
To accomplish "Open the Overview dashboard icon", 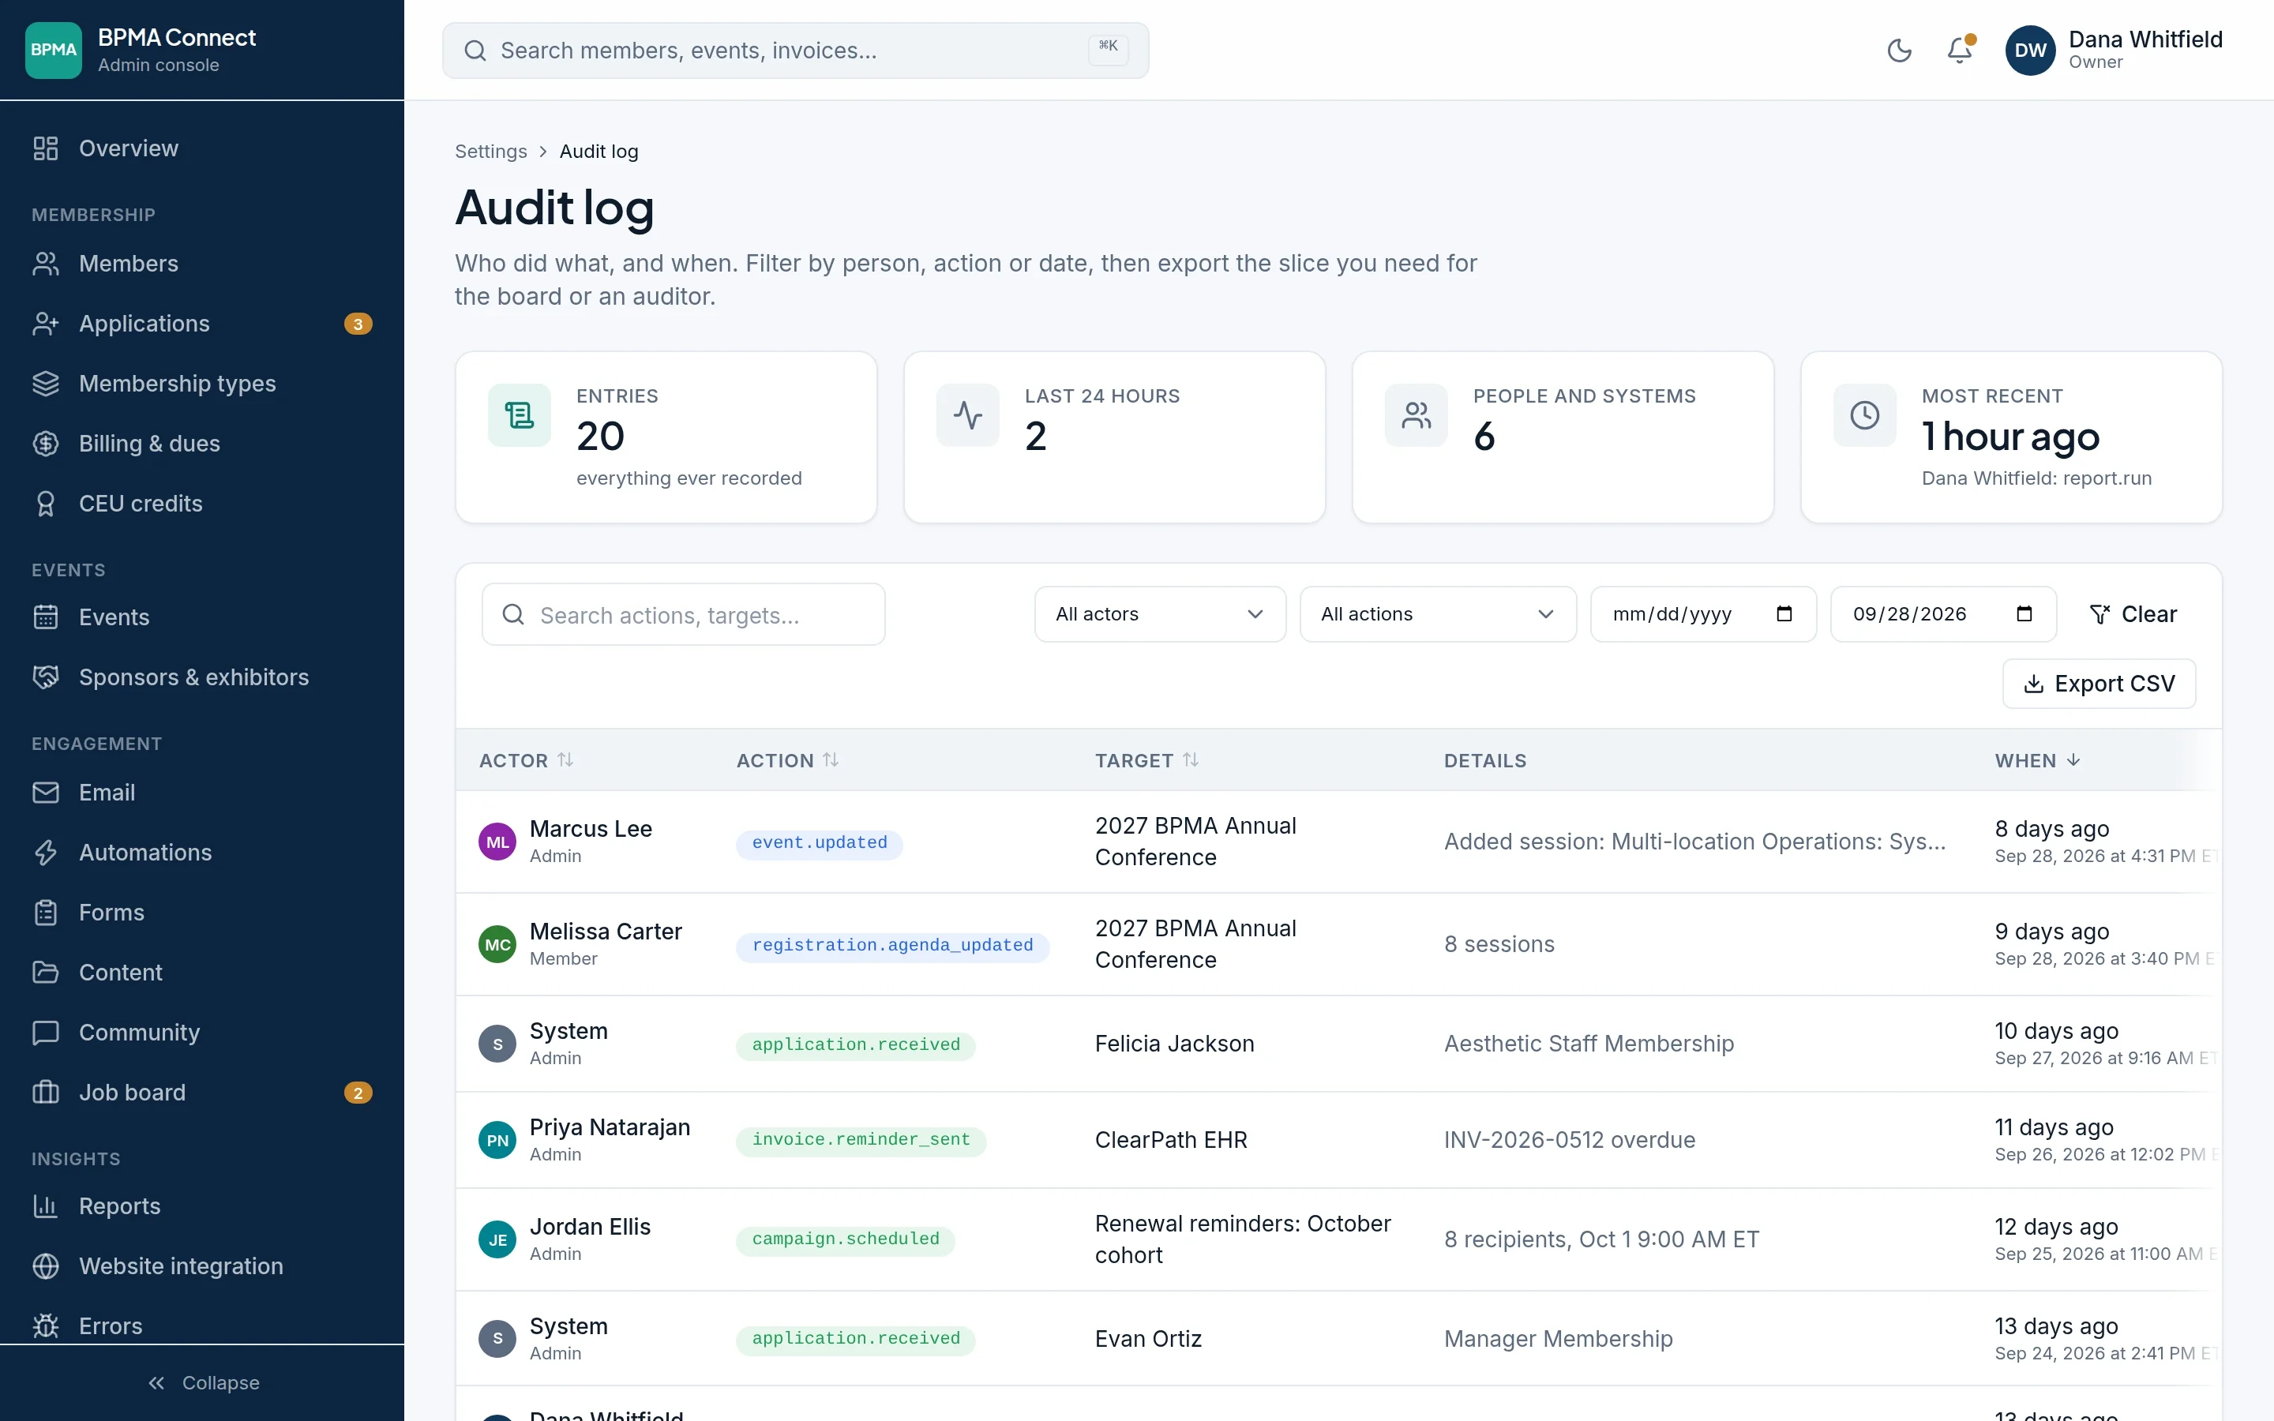I will point(45,148).
